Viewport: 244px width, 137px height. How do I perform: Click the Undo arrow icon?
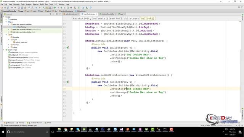tap(12, 8)
